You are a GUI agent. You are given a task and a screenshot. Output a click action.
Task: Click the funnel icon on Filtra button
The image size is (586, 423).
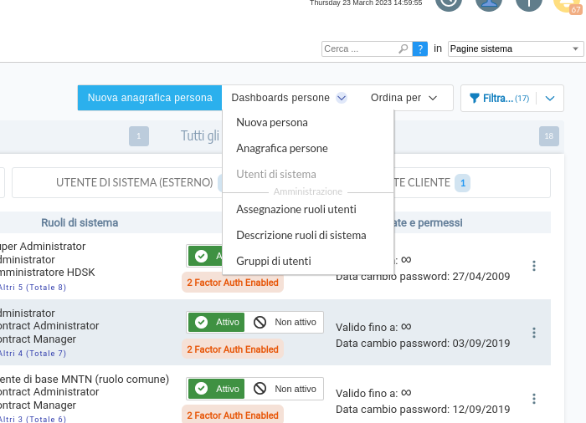coord(475,99)
